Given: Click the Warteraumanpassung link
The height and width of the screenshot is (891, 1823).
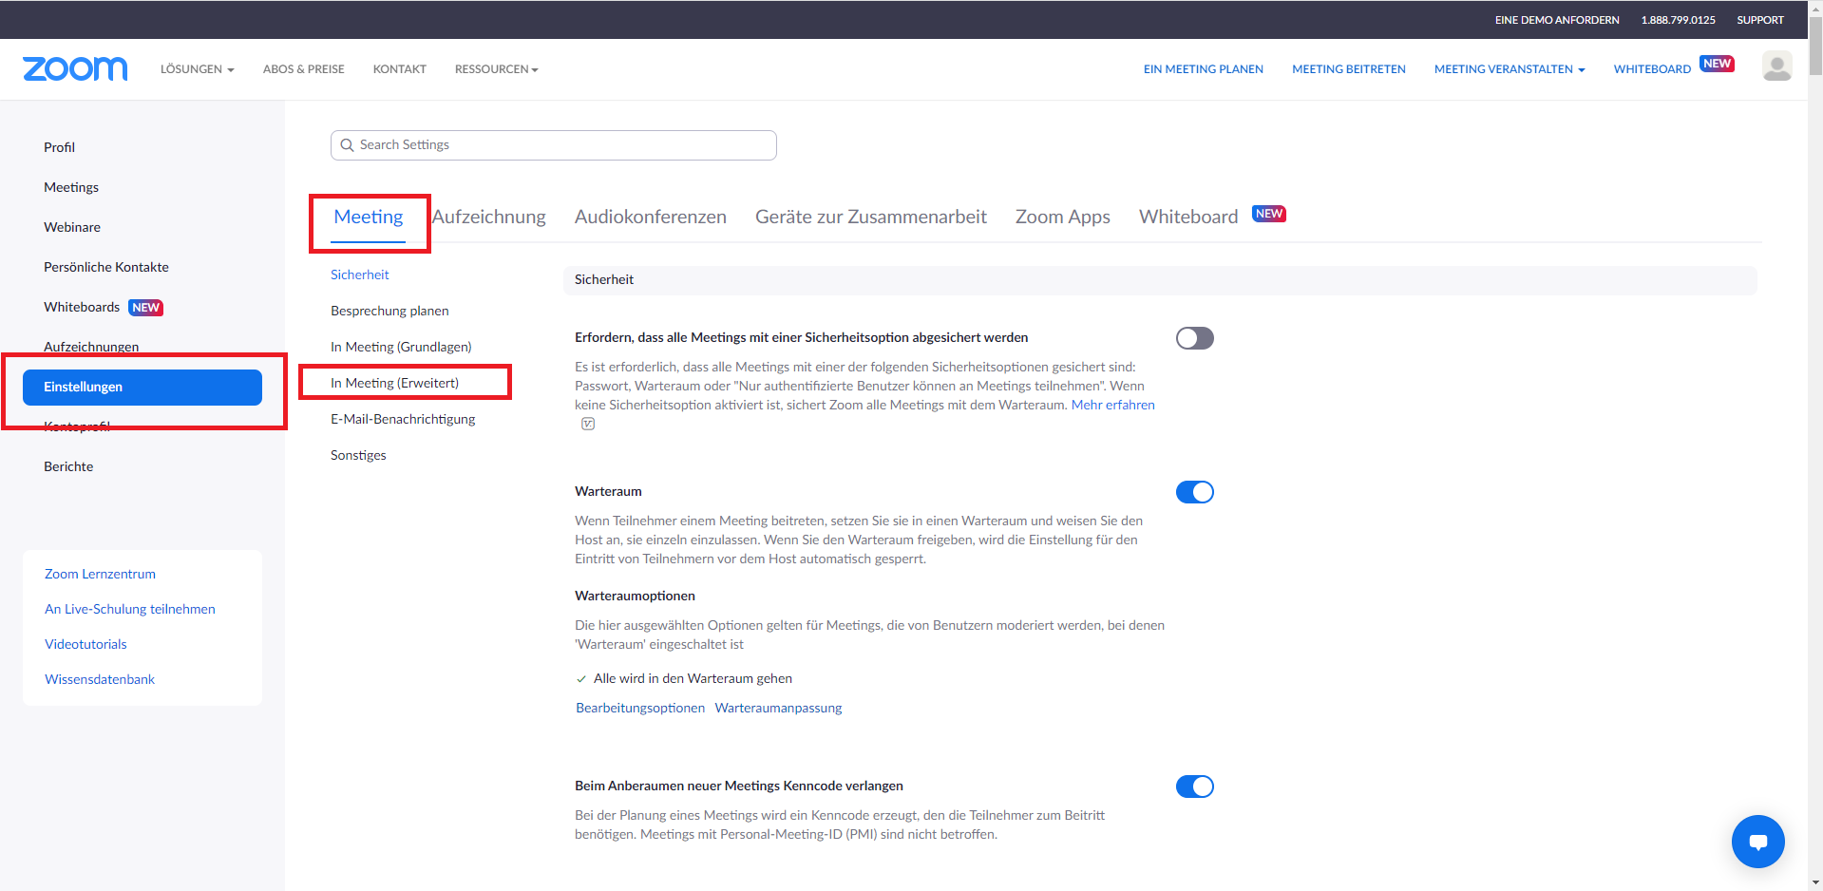Looking at the screenshot, I should pyautogui.click(x=777, y=707).
